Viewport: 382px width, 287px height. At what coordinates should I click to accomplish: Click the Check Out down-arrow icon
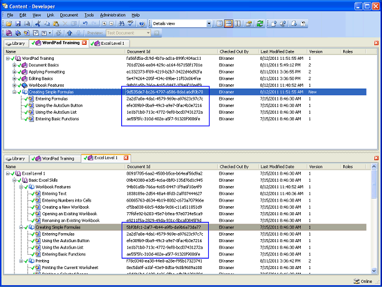294,24
